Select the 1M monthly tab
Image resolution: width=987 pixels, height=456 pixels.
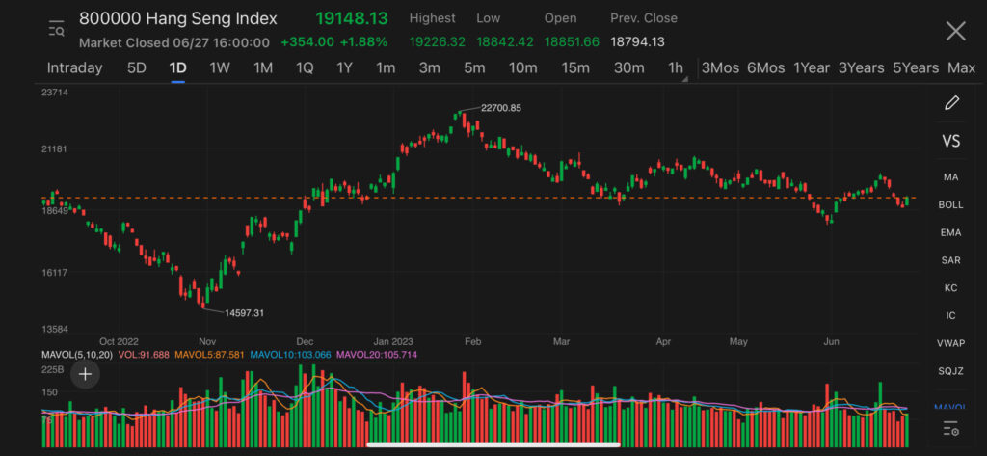262,68
